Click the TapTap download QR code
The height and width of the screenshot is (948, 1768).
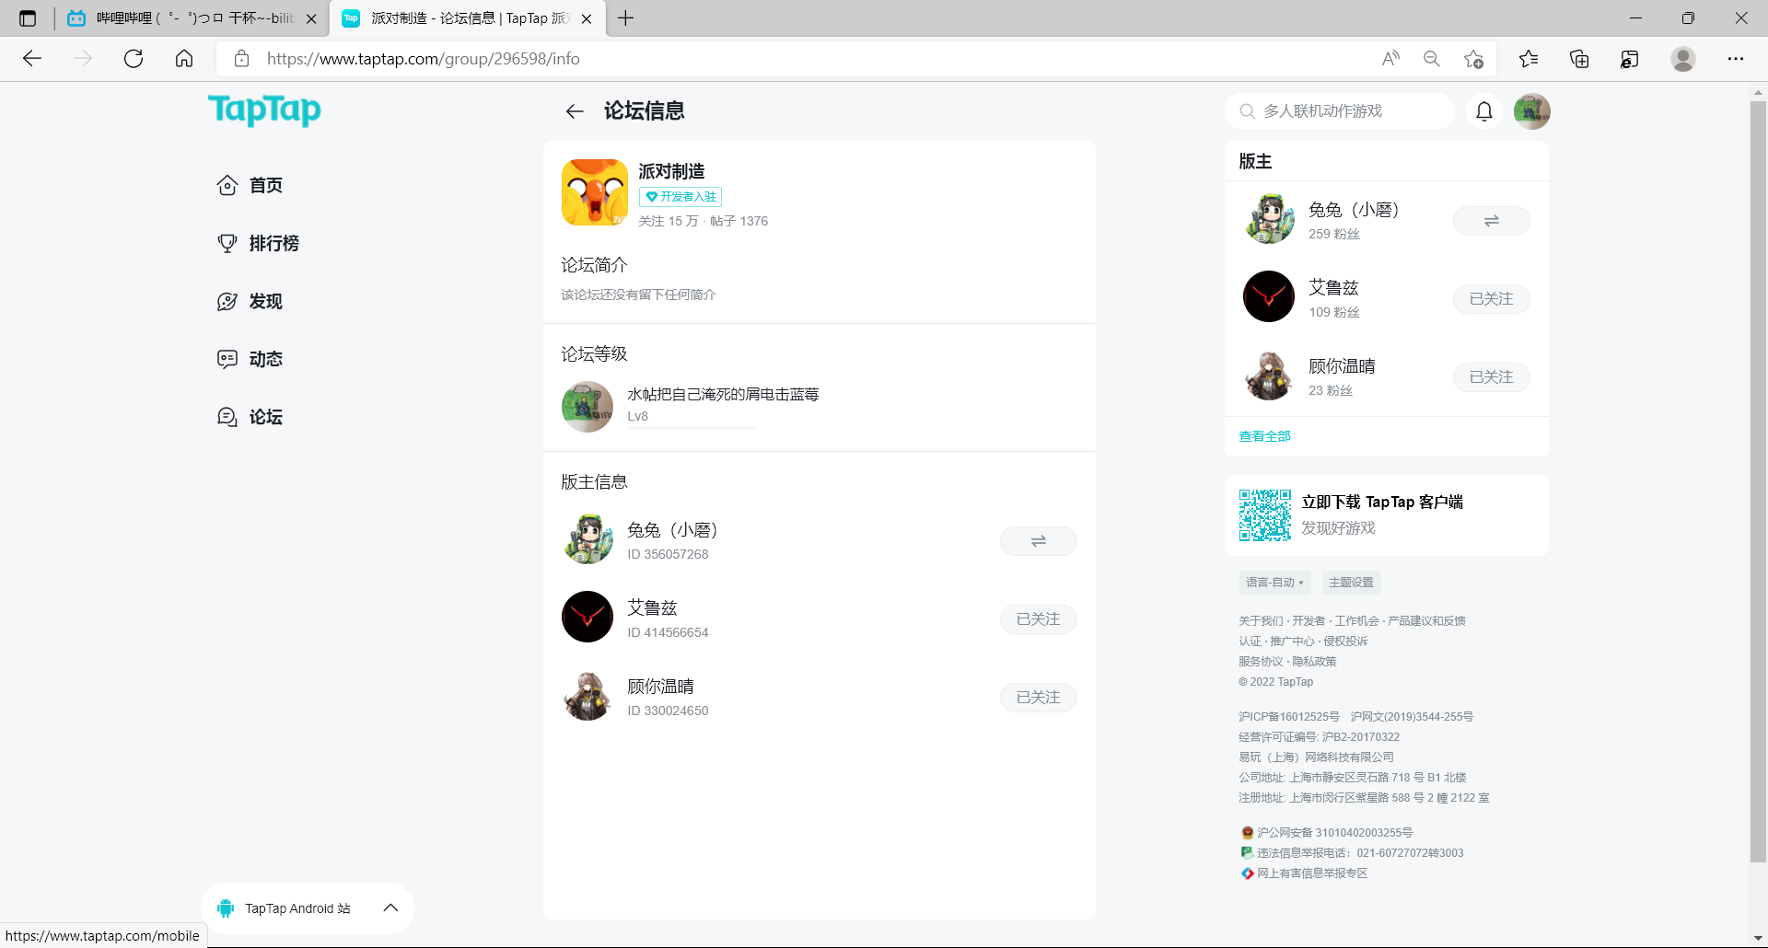tap(1264, 515)
